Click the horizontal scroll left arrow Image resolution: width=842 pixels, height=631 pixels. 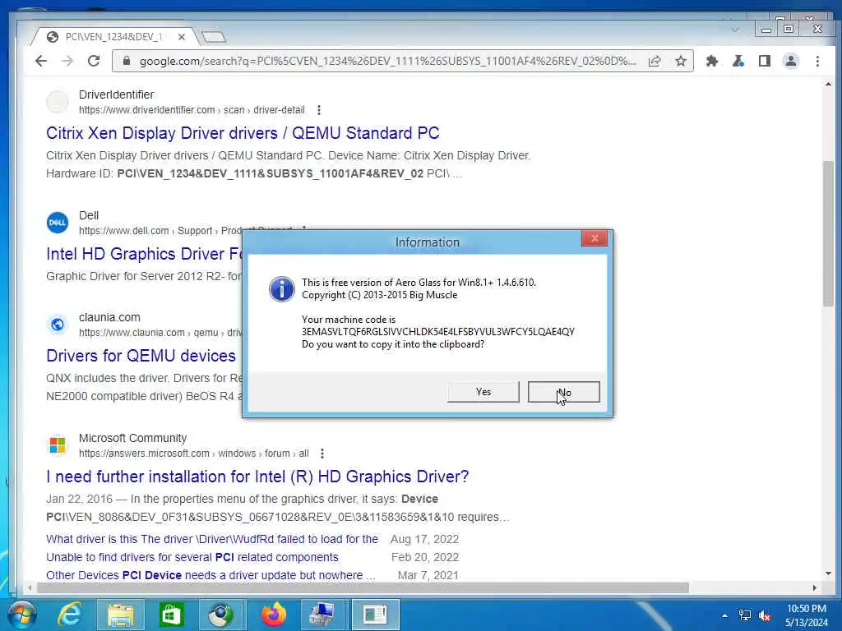tap(30, 588)
